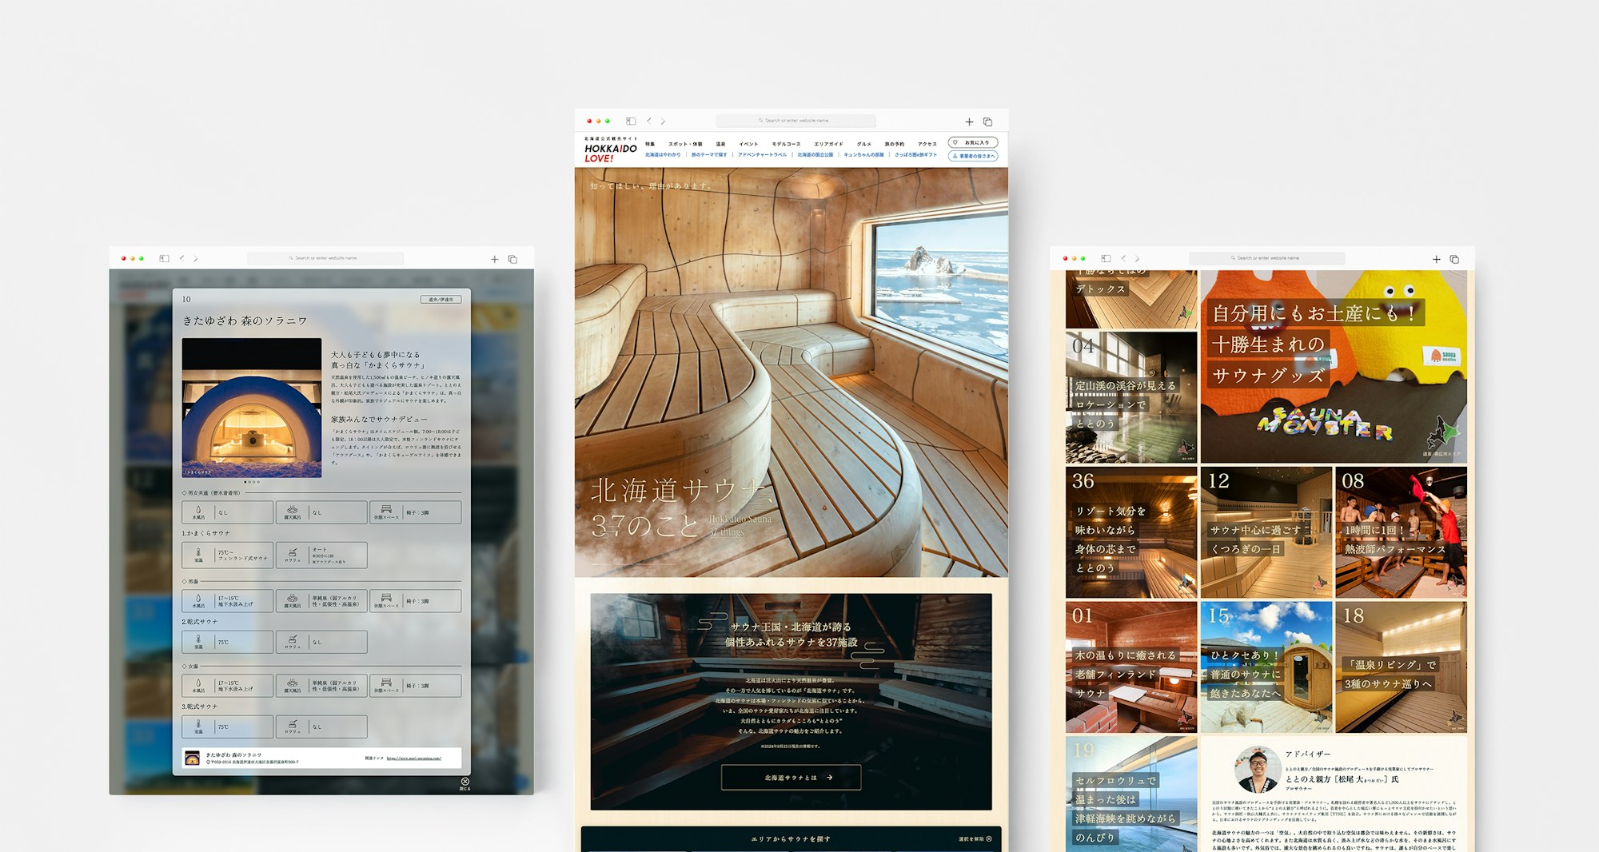Open a new tab in the left browser
Screen dimensions: 1599x852
click(x=494, y=259)
